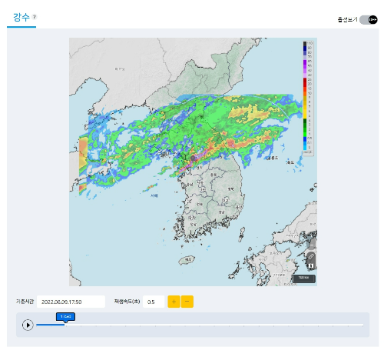Toggle the 옵션보기 options switch

369,20
